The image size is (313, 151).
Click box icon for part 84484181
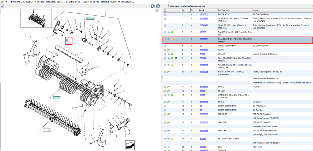(x=172, y=39)
